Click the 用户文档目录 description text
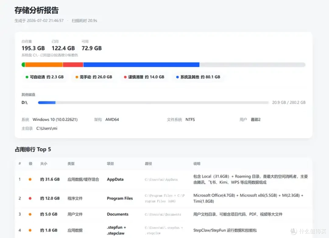329x238 pixels. tap(238, 214)
